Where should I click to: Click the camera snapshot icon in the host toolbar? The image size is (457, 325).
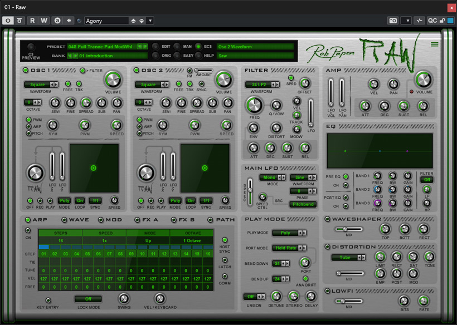pyautogui.click(x=393, y=21)
